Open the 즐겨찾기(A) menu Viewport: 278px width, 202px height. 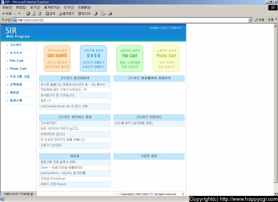pyautogui.click(x=52, y=7)
